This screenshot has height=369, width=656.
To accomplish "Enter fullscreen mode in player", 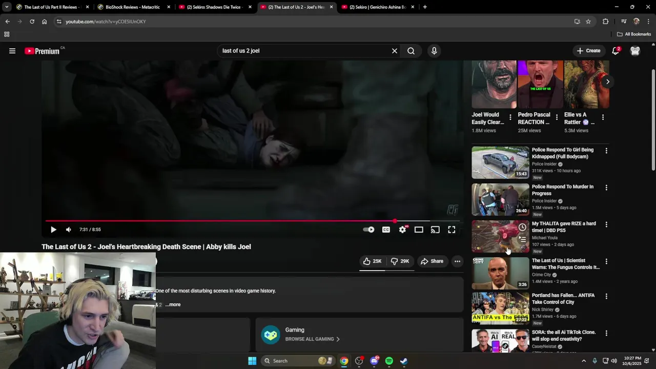I will (x=452, y=230).
